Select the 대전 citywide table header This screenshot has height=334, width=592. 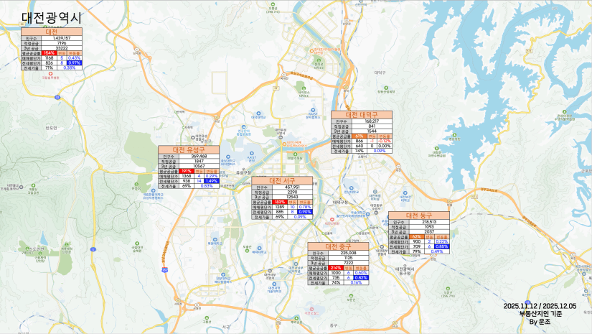click(52, 32)
